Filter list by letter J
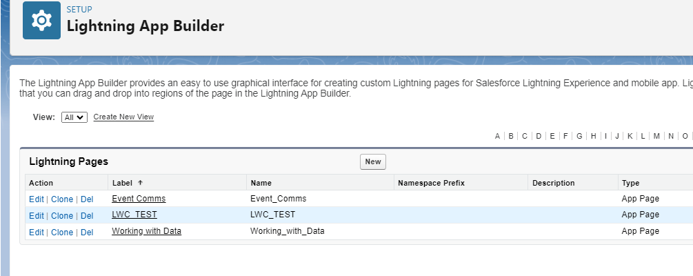 617,136
